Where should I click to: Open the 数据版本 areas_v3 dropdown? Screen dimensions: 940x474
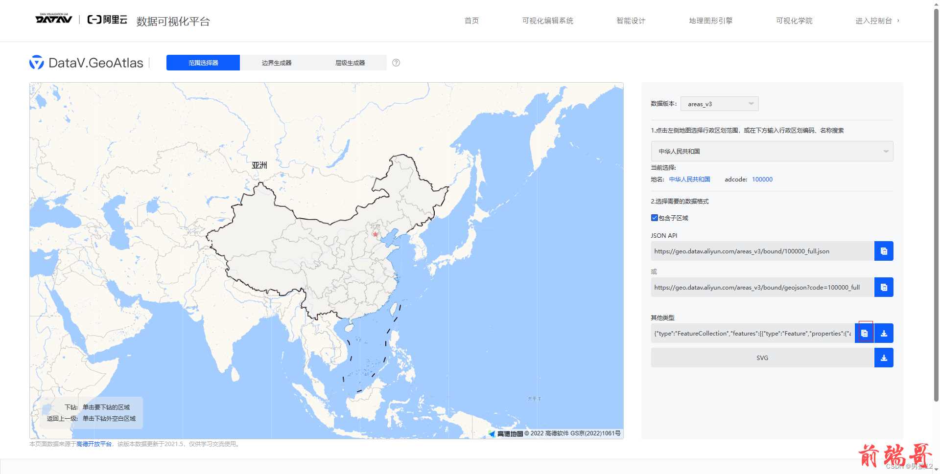click(719, 104)
